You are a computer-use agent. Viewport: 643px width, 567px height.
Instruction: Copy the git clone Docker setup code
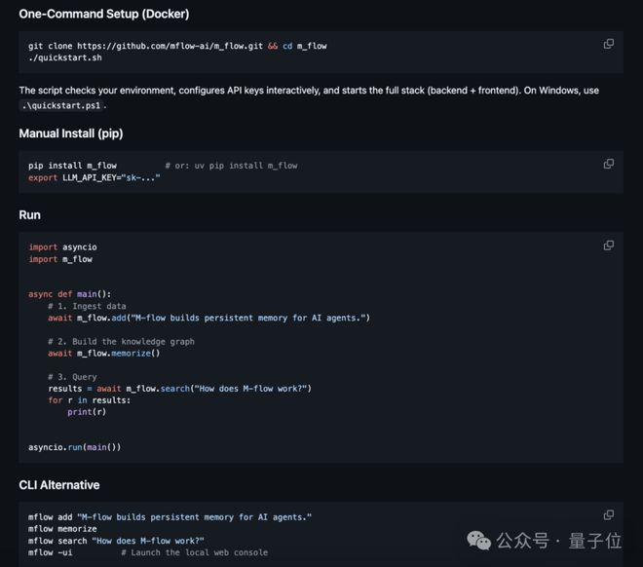[609, 44]
